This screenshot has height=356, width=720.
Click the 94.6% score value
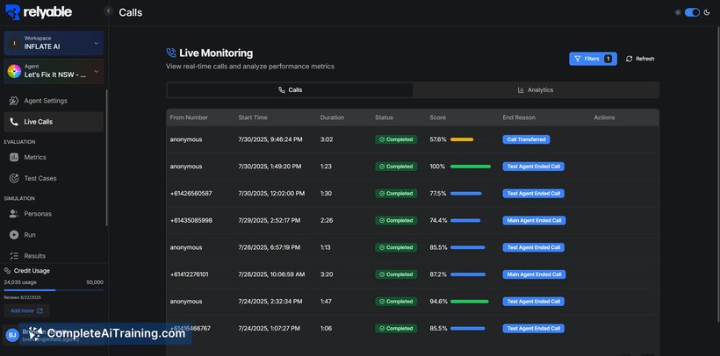[x=438, y=302]
